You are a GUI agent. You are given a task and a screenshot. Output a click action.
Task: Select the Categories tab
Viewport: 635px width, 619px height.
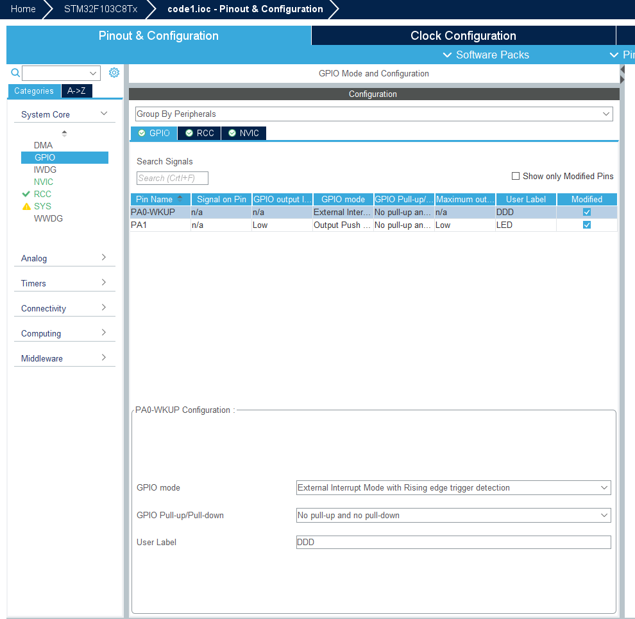pos(34,91)
